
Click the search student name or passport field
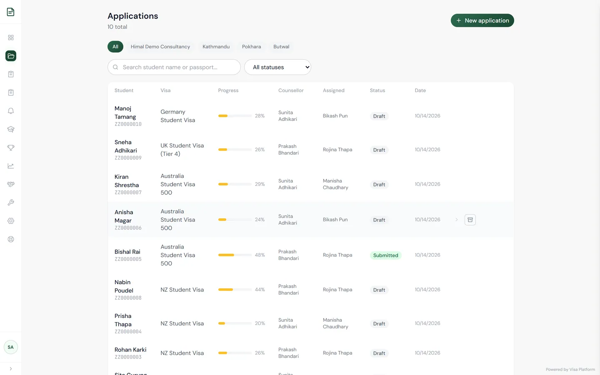[174, 67]
